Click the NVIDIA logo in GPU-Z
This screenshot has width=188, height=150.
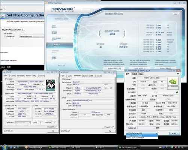point(173,83)
